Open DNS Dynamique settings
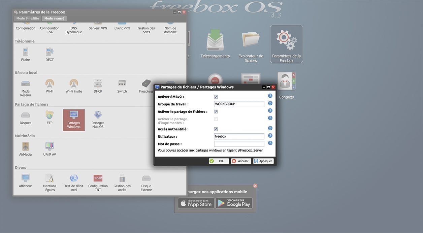Screen dimensions: 423x233 coord(74,28)
